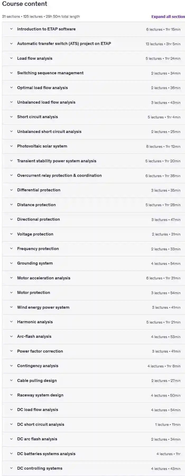Viewport: 185px width, 476px height.
Task: Click chevron icon beside Grounding system
Action: 11,263
